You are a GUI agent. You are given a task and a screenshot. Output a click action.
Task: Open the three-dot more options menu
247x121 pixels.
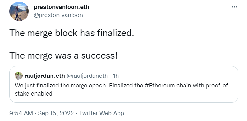234,7
